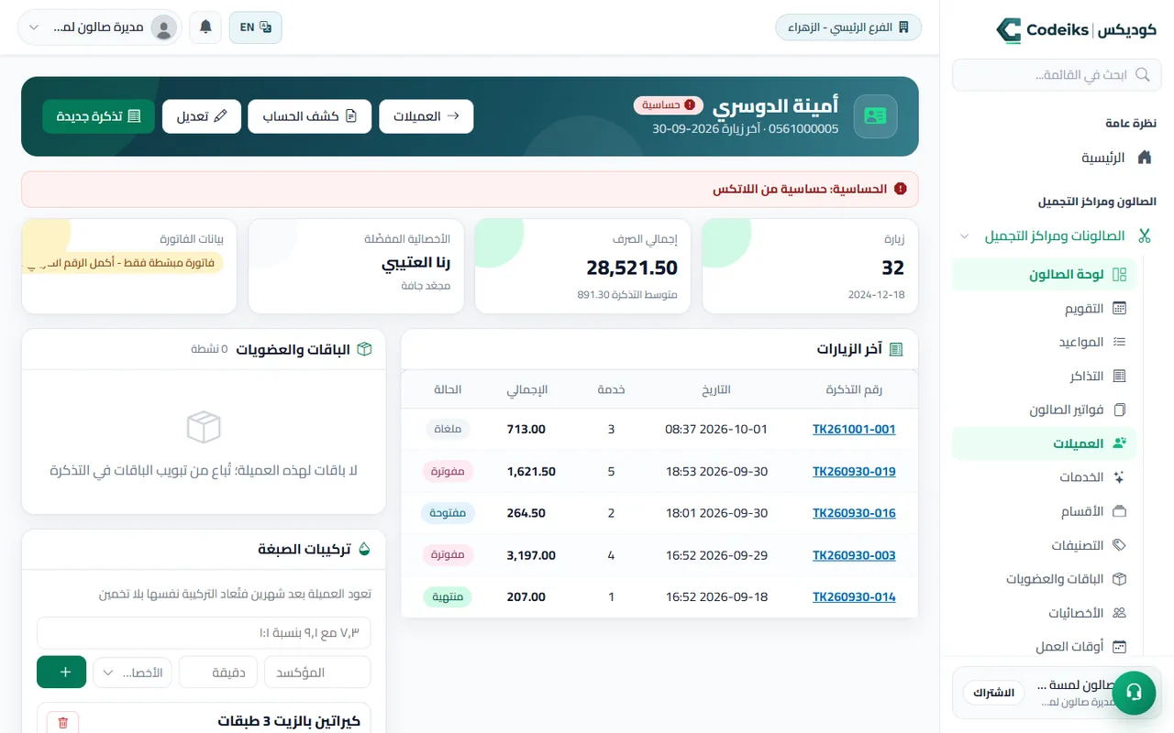Go to التقويم menu item
Viewport: 1174px width, 733px height.
click(1044, 308)
